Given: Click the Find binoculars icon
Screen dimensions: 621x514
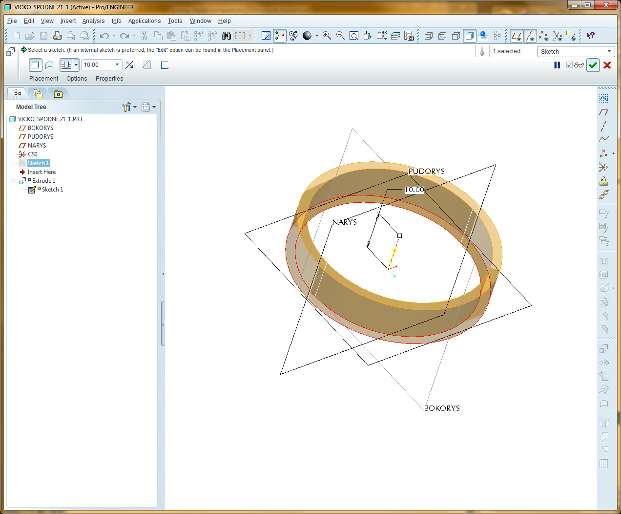Looking at the screenshot, I should coord(227,36).
